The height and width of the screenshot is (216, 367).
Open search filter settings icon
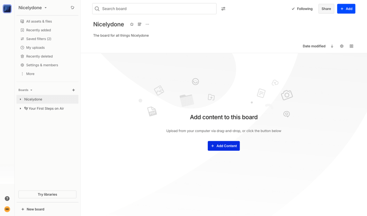point(223,9)
